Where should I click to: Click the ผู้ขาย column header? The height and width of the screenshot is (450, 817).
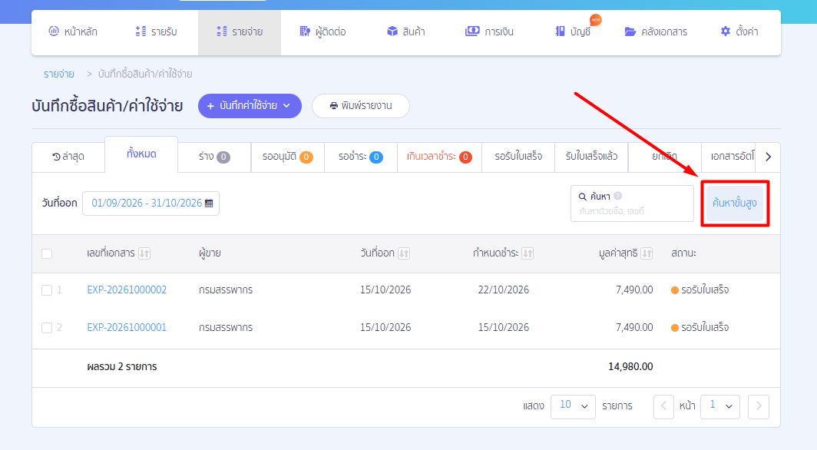coord(210,253)
